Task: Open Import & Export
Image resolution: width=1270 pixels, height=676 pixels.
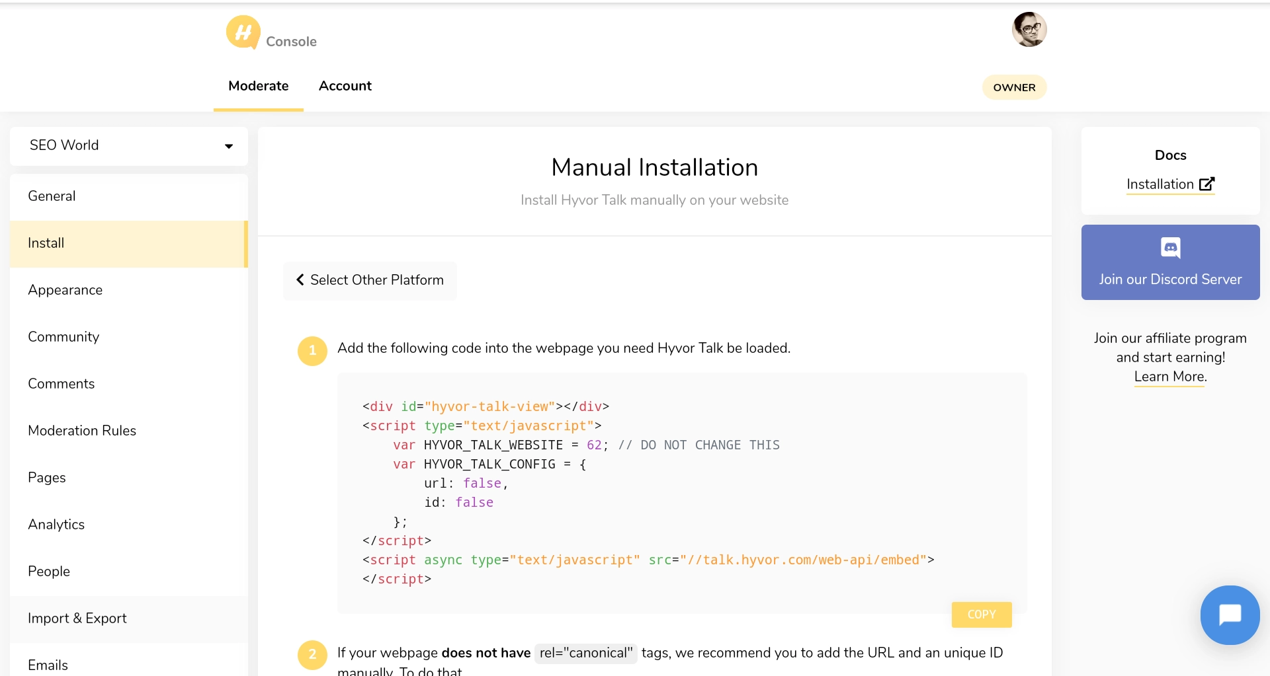Action: (x=129, y=619)
